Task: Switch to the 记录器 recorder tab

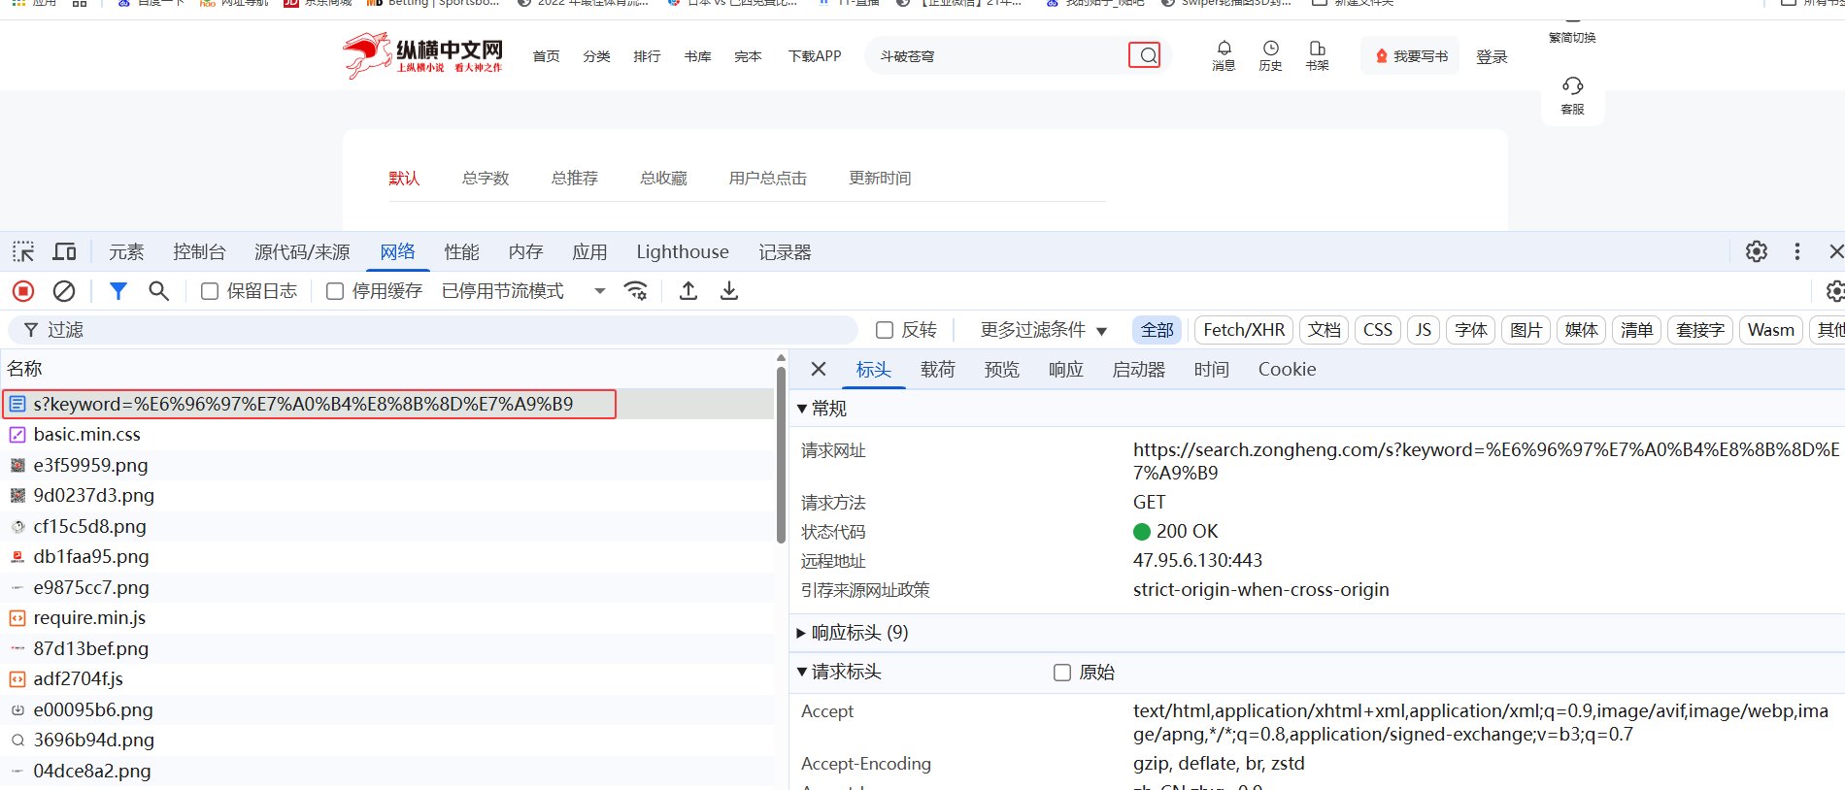Action: pos(785,252)
